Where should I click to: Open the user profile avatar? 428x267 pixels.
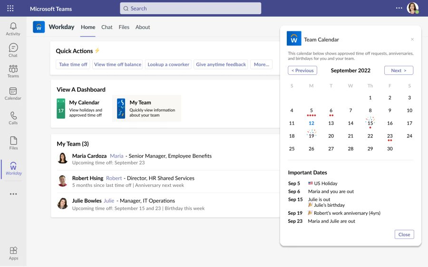(x=412, y=8)
